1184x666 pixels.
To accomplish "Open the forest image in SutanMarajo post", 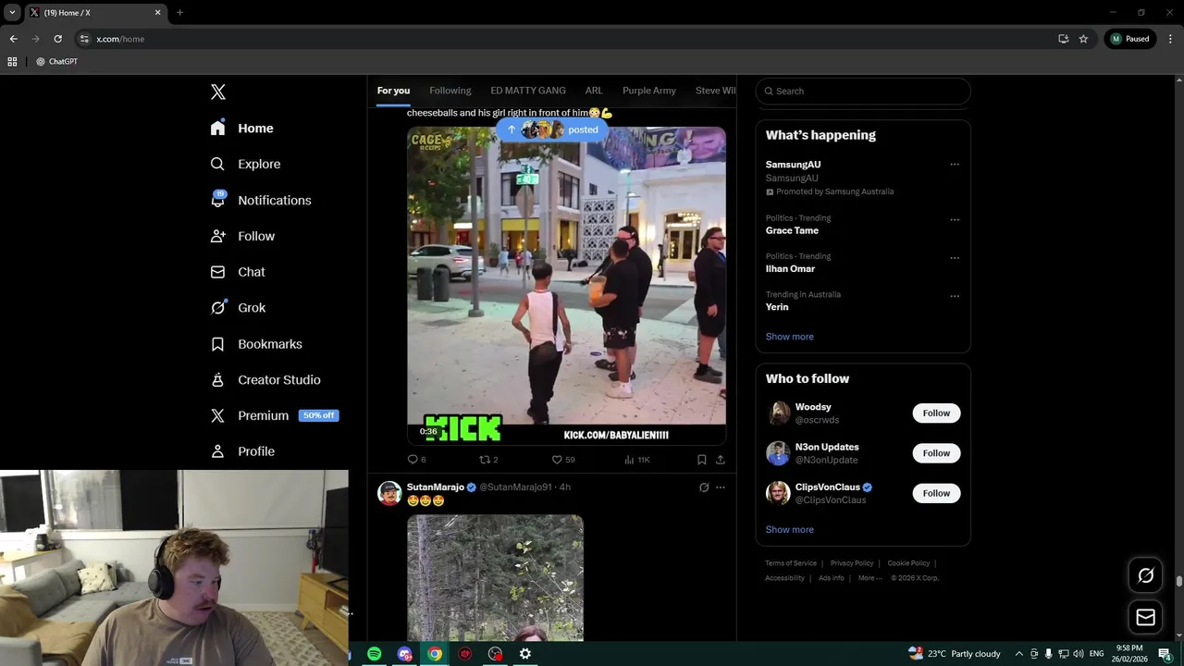I will 495,578.
